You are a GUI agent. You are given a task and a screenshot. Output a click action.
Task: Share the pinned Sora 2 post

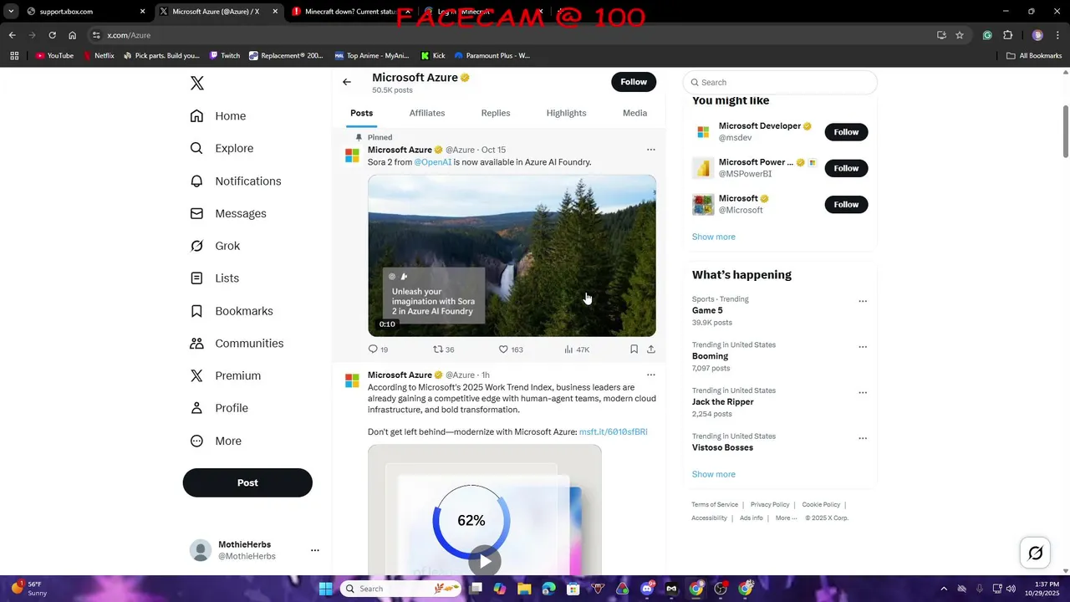(x=651, y=349)
